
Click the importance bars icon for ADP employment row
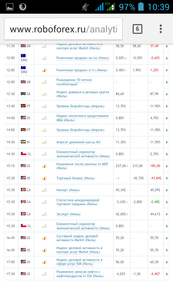[44, 166]
